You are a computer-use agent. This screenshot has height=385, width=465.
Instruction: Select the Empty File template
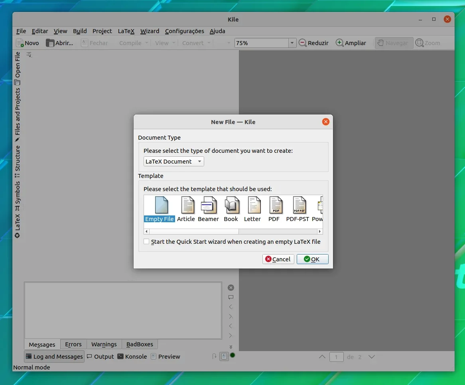159,209
